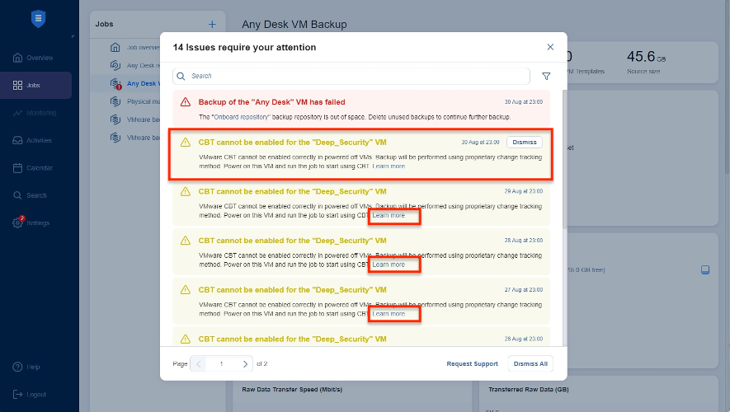Click Learn more in 28 Aug warning

(x=389, y=265)
